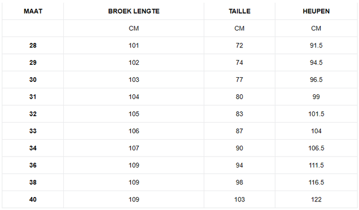The height and width of the screenshot is (210, 359).
Task: Select the CM unit under HEUPEN
Action: (x=316, y=28)
